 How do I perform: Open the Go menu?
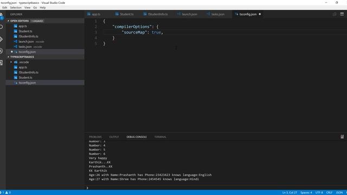35,8
